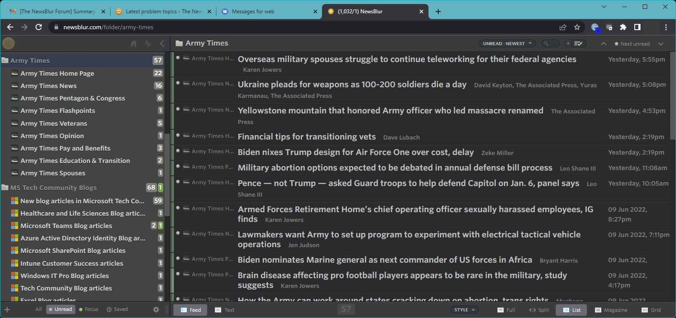Open the Style options popup
This screenshot has width=676, height=318.
(x=464, y=310)
